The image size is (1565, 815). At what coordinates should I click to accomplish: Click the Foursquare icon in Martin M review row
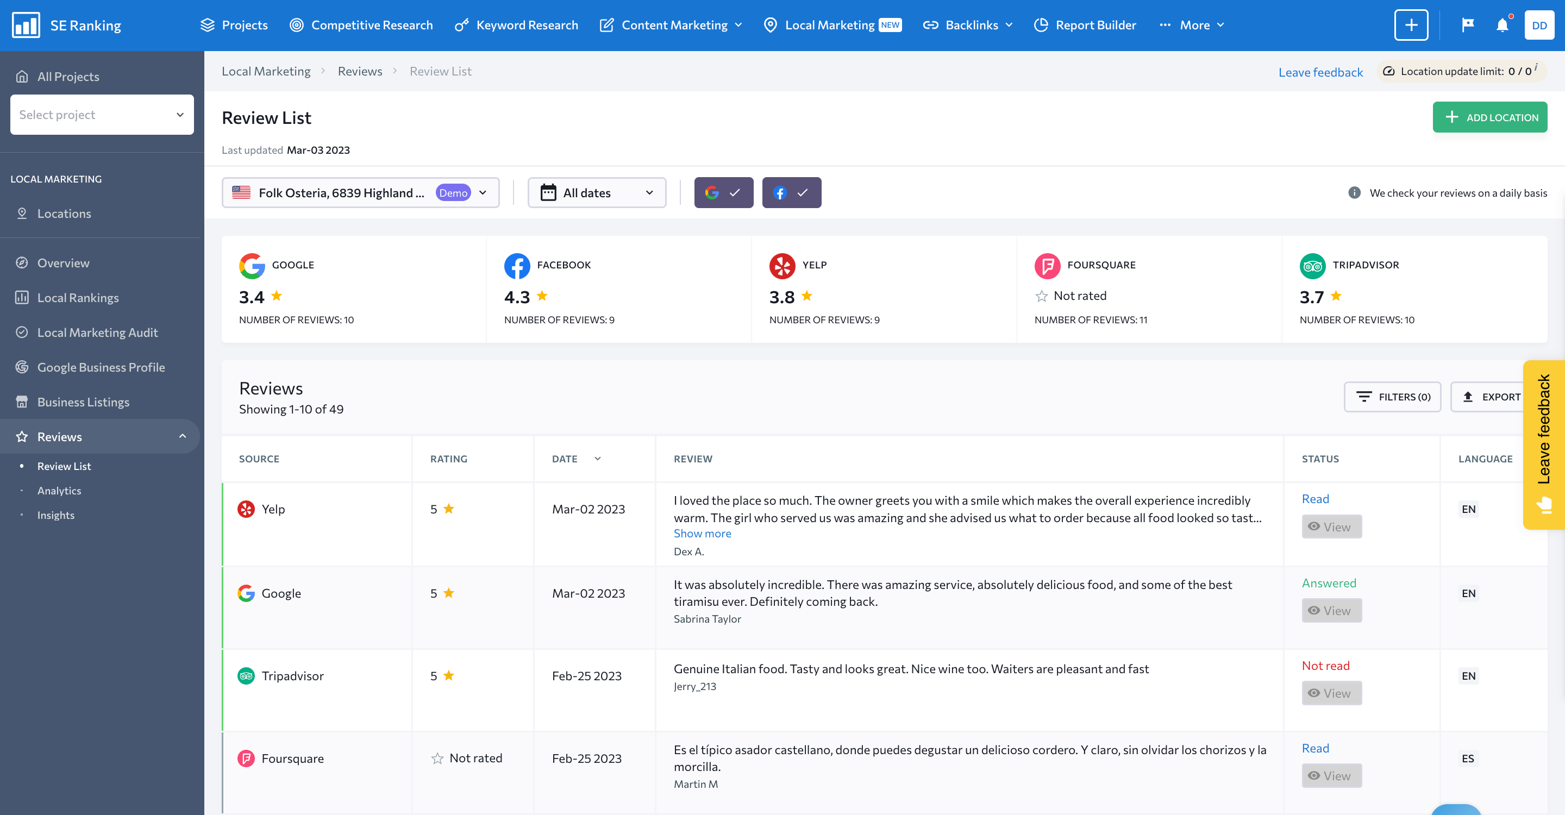click(246, 758)
